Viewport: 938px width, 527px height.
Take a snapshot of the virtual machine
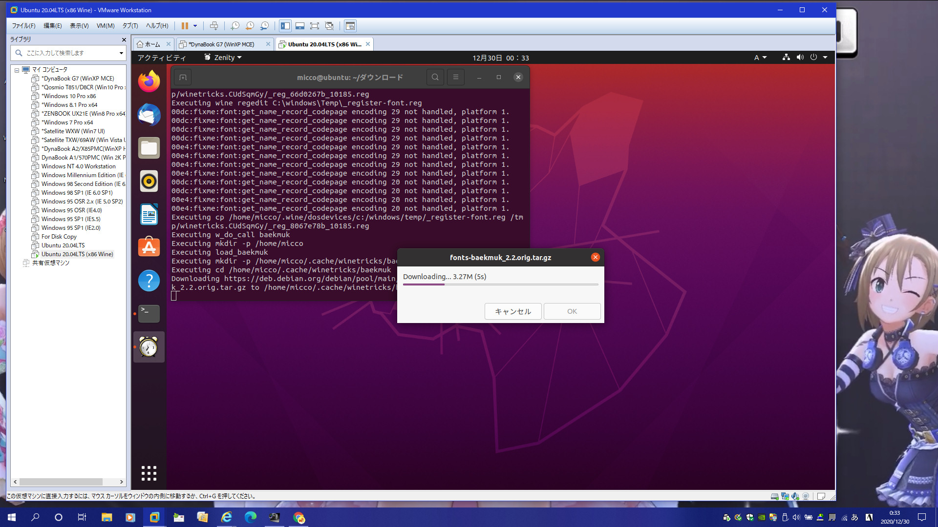(235, 26)
